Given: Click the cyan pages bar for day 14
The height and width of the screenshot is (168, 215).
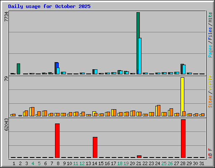Looking at the screenshot, I should coord(96,72).
